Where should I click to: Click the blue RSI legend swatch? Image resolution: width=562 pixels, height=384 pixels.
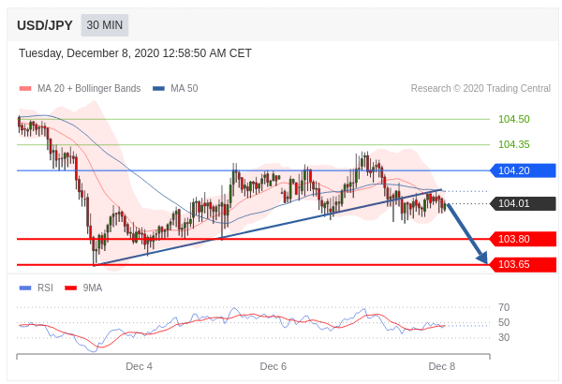25,288
